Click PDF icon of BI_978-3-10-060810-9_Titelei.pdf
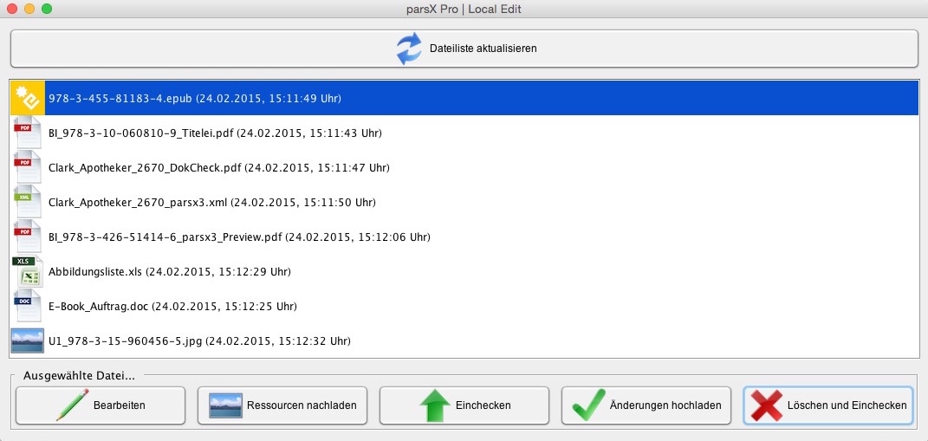The height and width of the screenshot is (441, 928). 27,133
